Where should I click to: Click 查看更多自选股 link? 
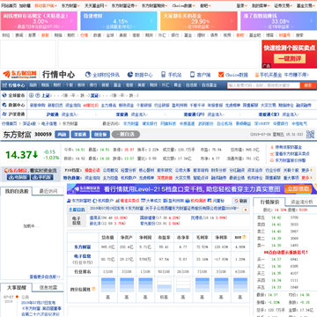(x=45, y=276)
